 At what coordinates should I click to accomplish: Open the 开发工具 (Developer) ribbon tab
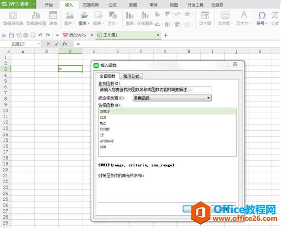195,5
